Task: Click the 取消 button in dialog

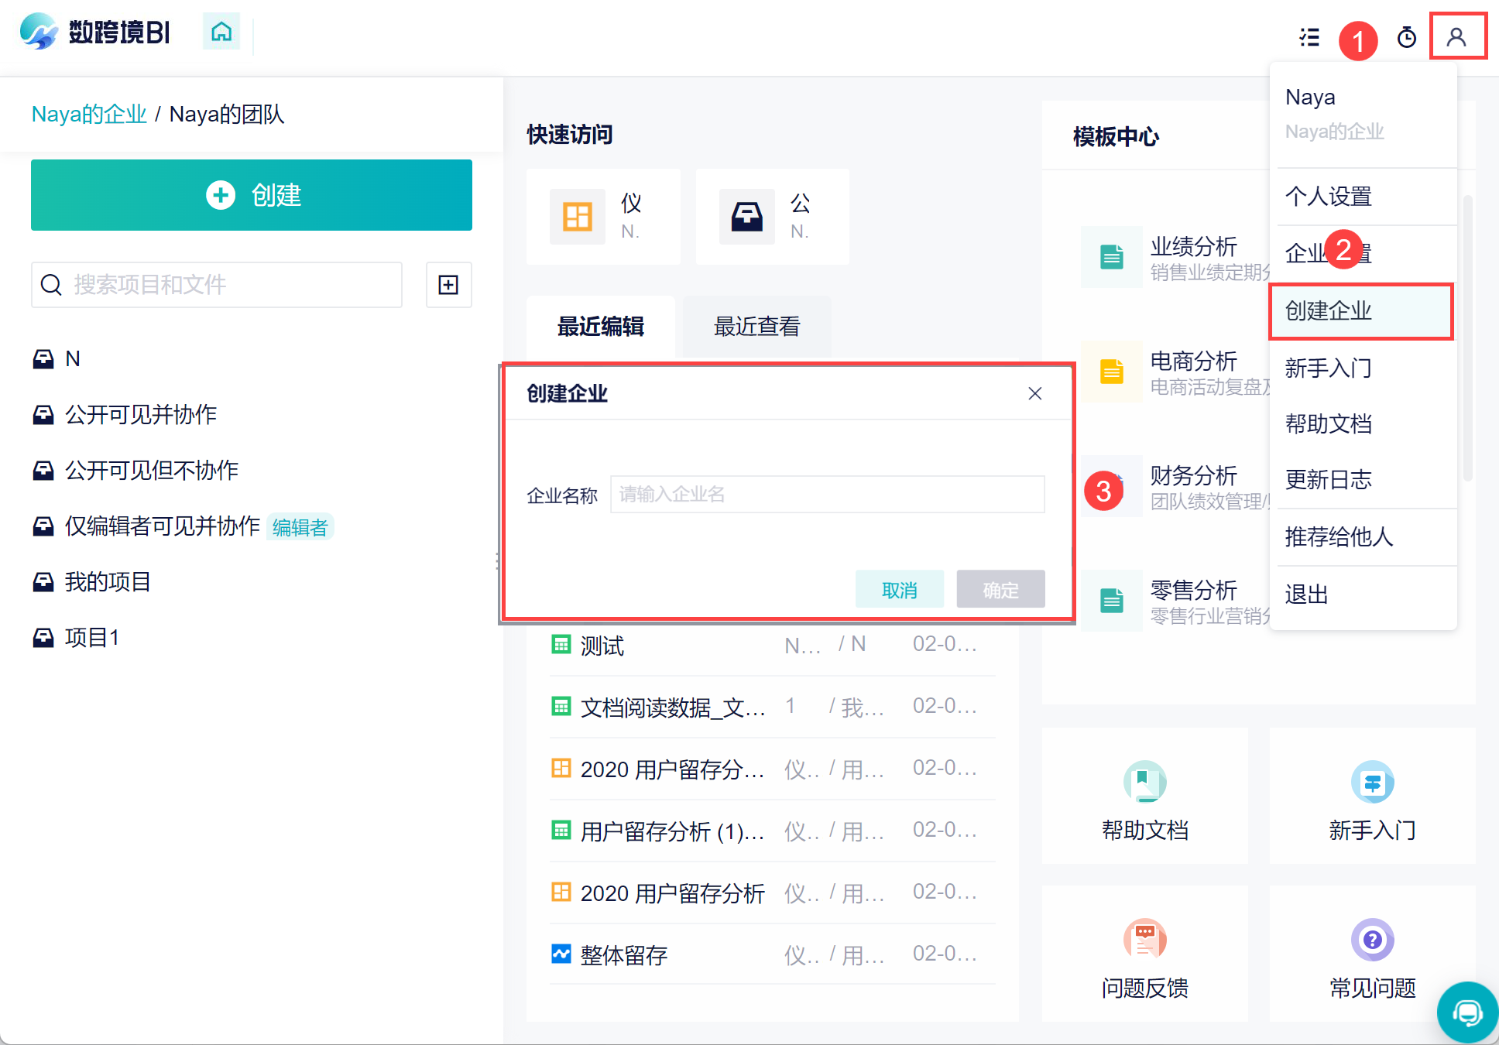Action: click(899, 590)
